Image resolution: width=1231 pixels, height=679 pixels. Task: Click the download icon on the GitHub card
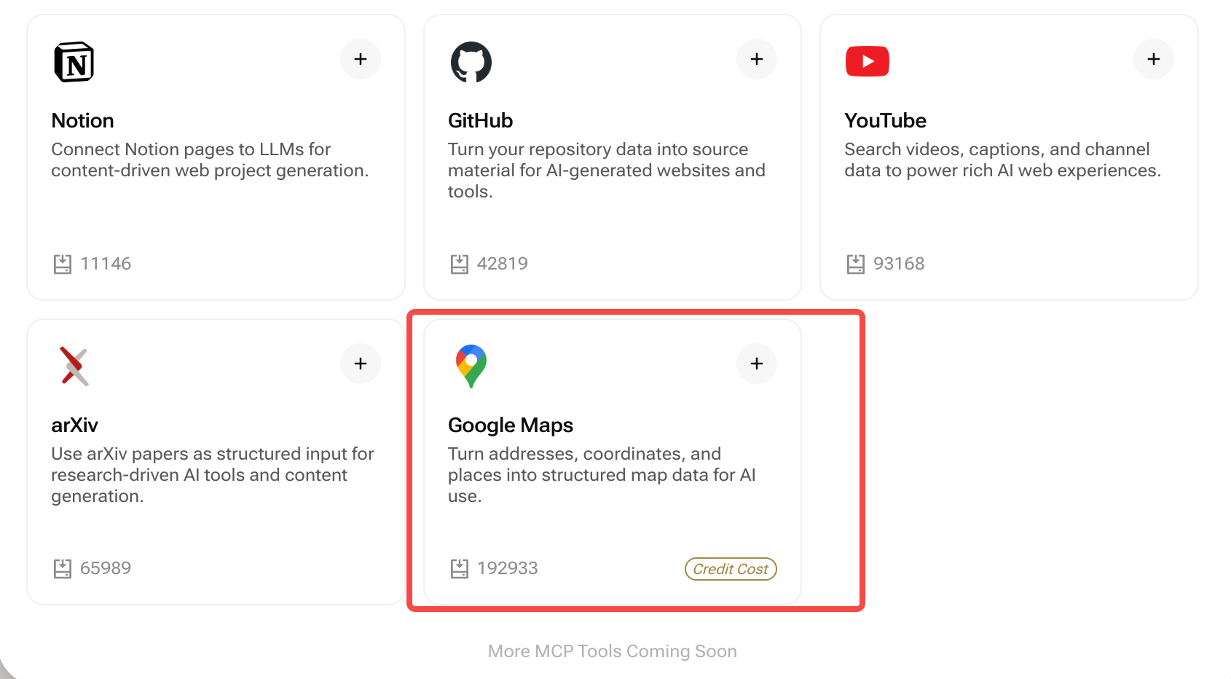(x=460, y=264)
